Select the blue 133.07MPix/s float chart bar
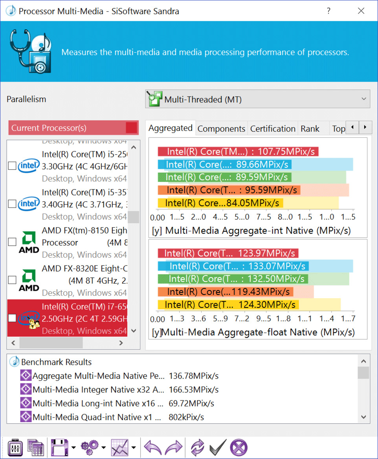The image size is (378, 459). pos(233,266)
